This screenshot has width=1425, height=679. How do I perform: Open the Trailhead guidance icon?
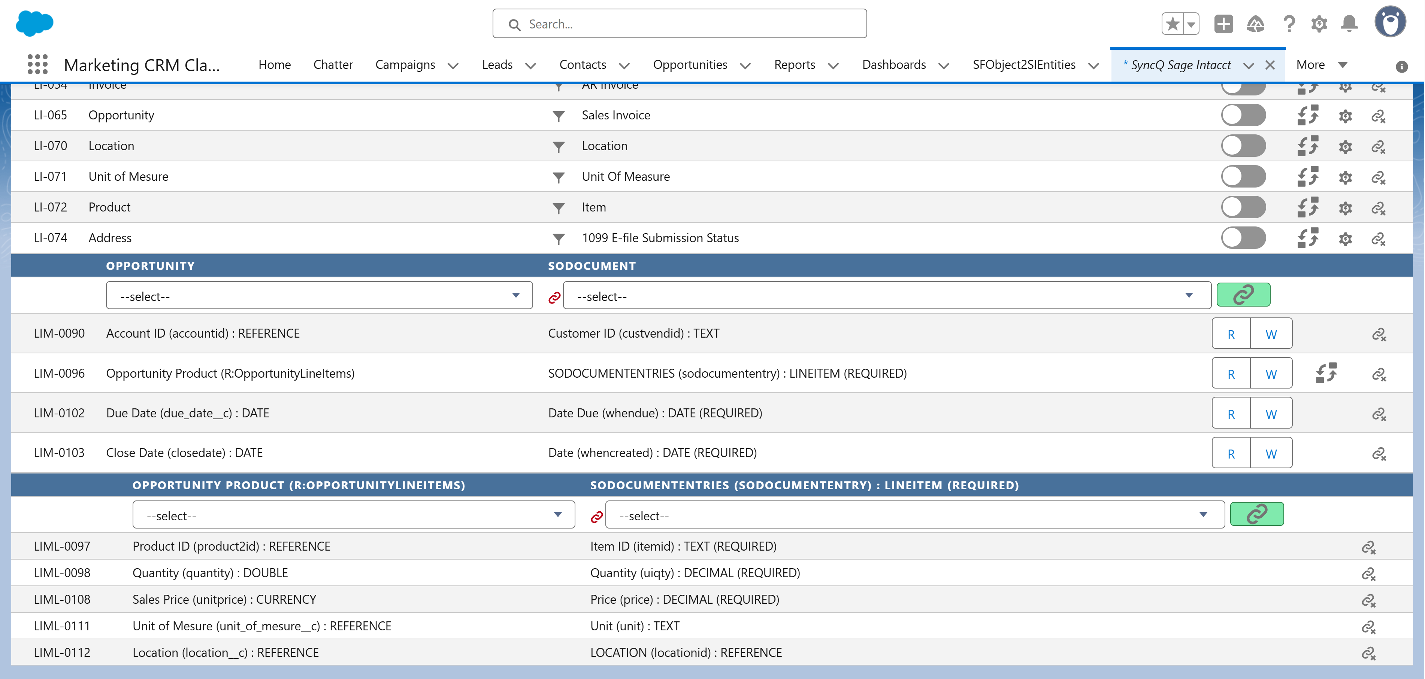tap(1255, 24)
